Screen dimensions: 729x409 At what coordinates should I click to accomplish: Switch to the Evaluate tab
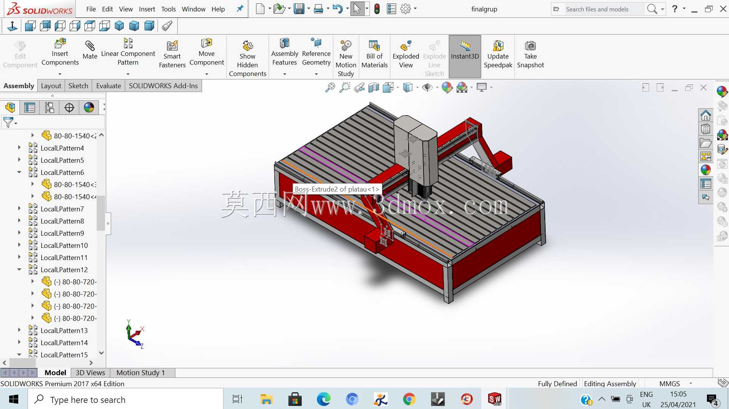[108, 86]
